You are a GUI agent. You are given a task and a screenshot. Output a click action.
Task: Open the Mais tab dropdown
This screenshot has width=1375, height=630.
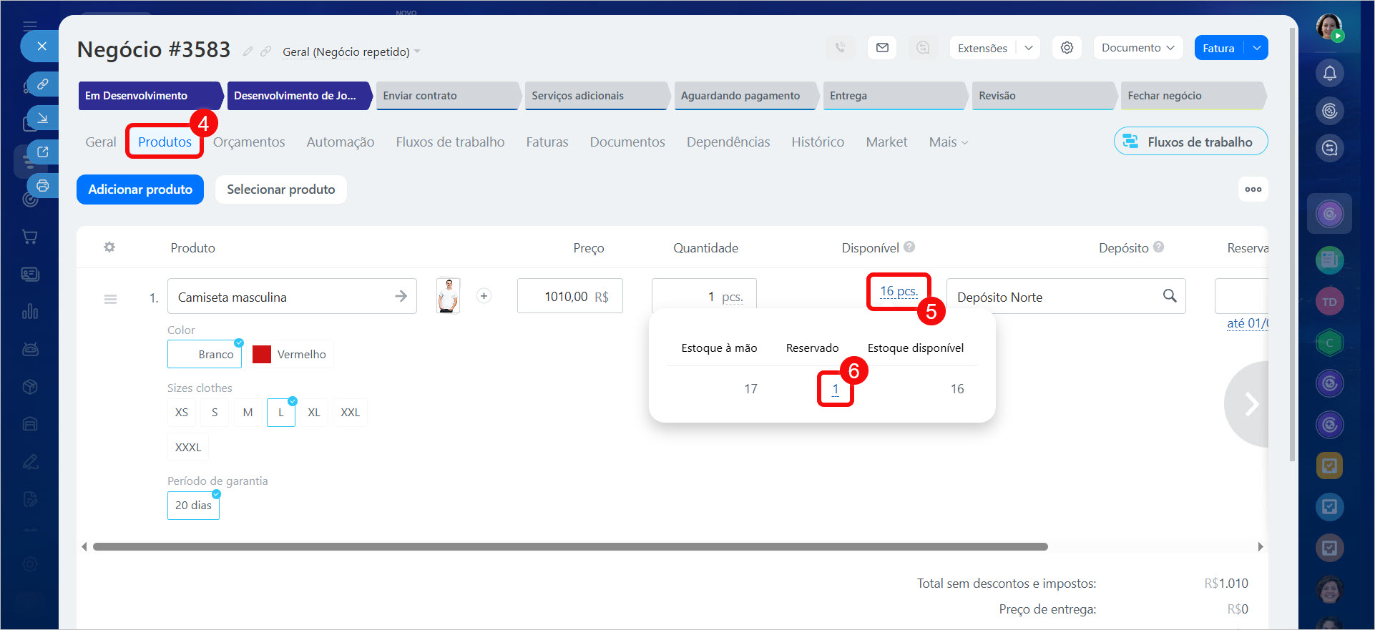(x=948, y=142)
